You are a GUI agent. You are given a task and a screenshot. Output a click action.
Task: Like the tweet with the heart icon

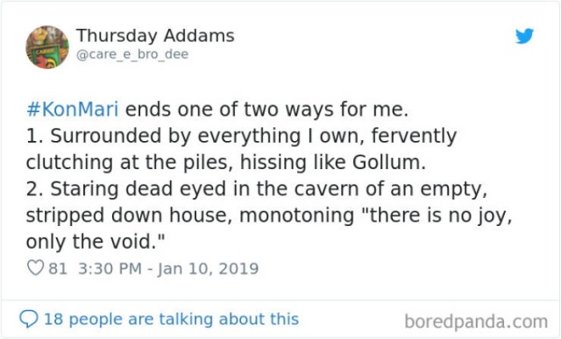[35, 268]
